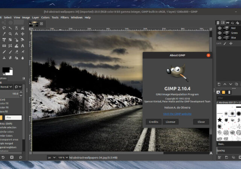Click the Credits button in About GIMP

154,122
